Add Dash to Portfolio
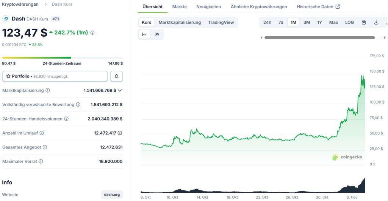 coord(55,76)
